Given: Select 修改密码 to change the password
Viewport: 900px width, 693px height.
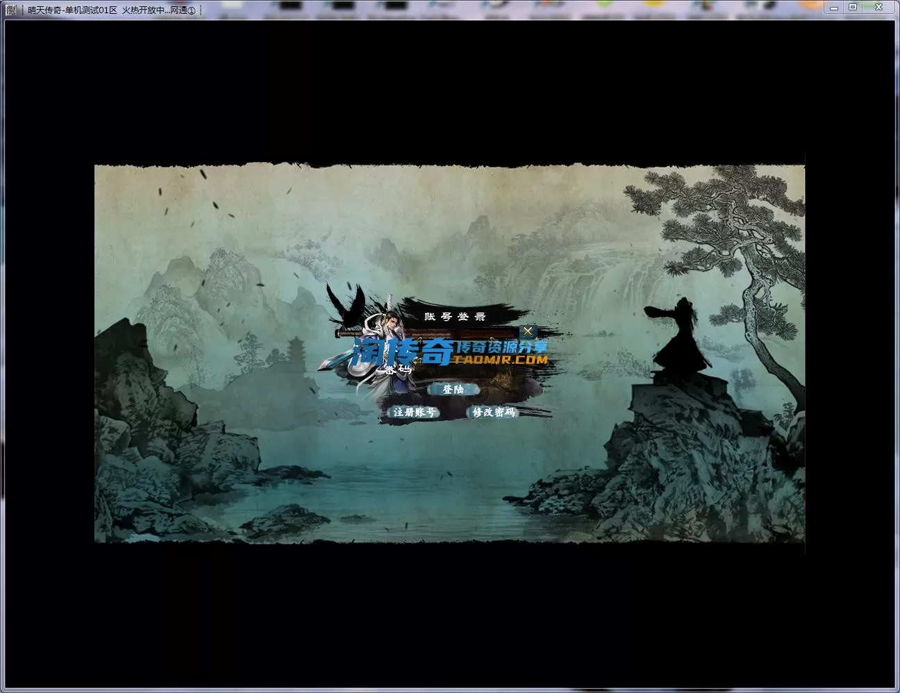Looking at the screenshot, I should [x=494, y=412].
